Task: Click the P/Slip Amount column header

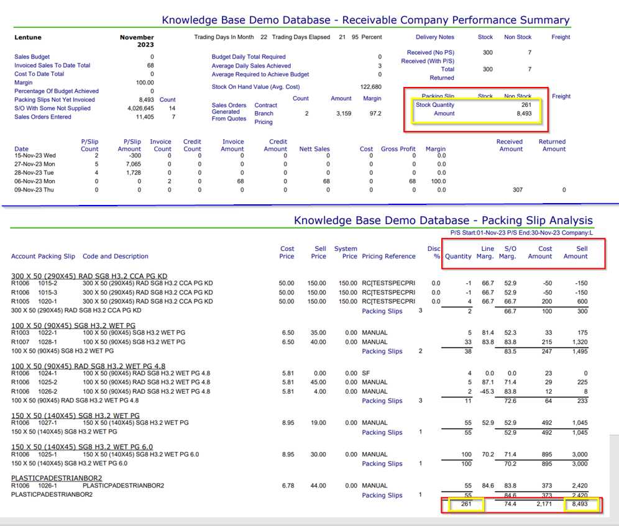Action: 129,145
